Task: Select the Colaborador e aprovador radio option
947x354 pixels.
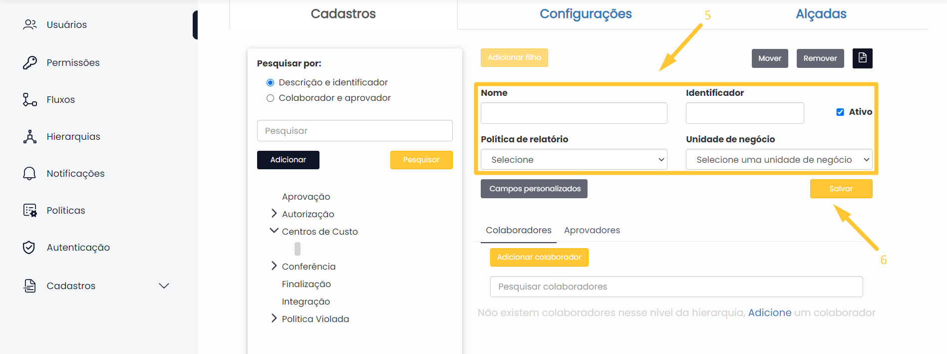Action: (x=271, y=98)
